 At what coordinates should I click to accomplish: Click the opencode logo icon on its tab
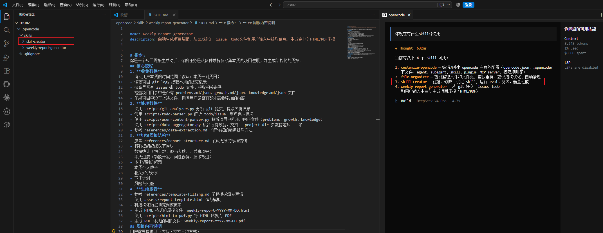pos(385,15)
